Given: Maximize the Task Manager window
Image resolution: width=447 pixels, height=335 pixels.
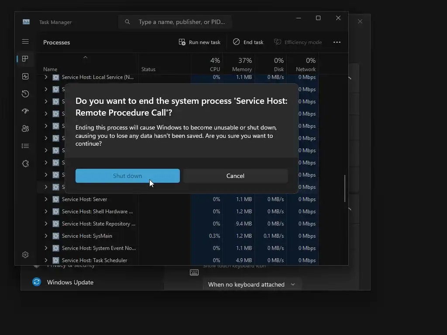Looking at the screenshot, I should pos(318,18).
